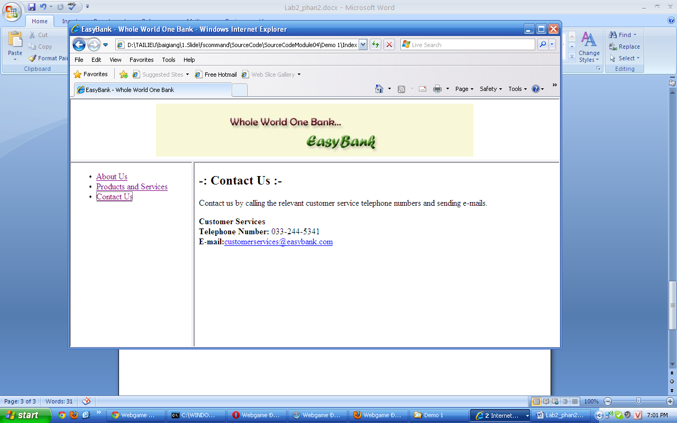Select the EasyBank browser tab
This screenshot has height=423, width=677.
coord(152,90)
